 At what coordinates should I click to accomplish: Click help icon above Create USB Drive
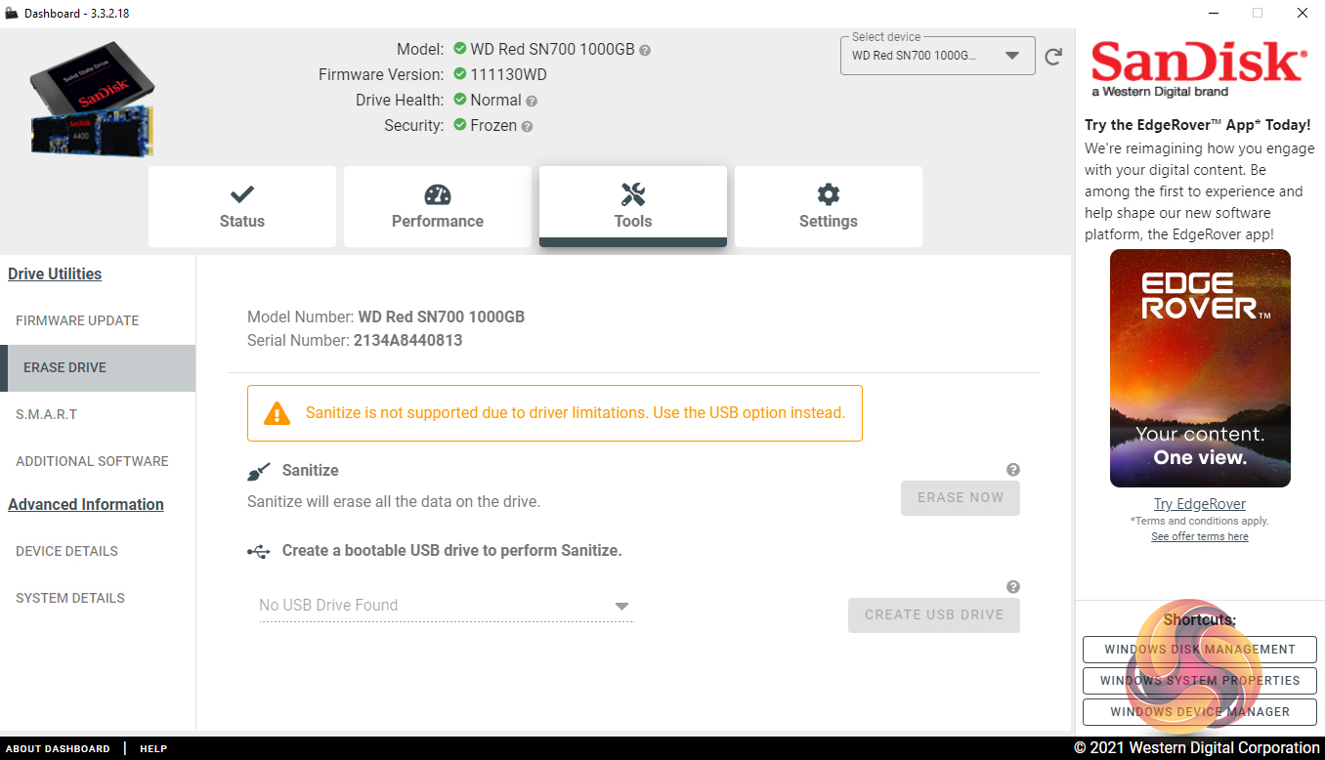pos(1013,587)
